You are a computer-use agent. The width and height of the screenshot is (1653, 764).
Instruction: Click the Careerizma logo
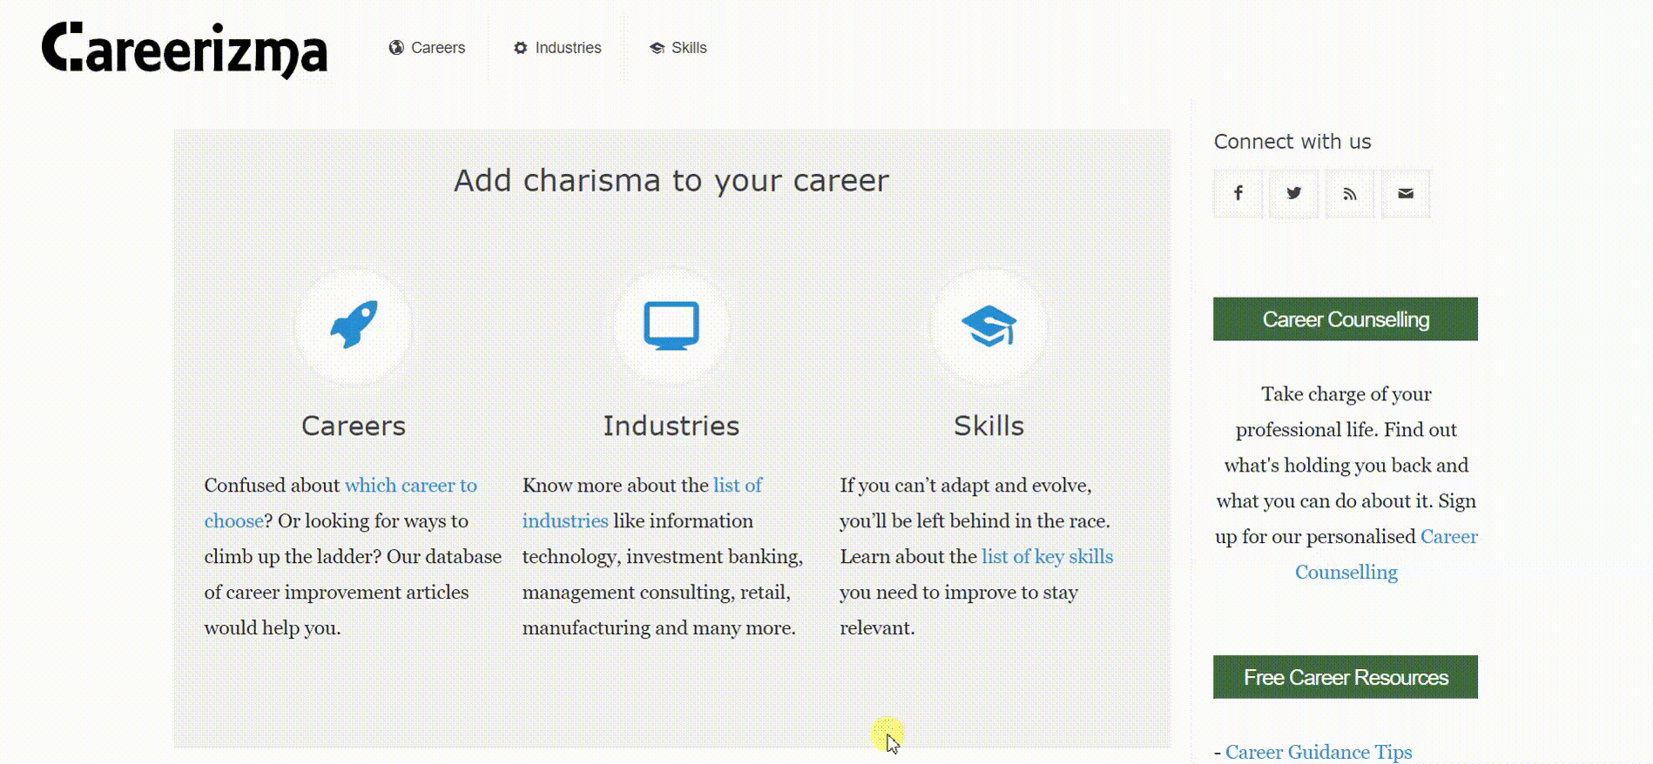pyautogui.click(x=185, y=50)
